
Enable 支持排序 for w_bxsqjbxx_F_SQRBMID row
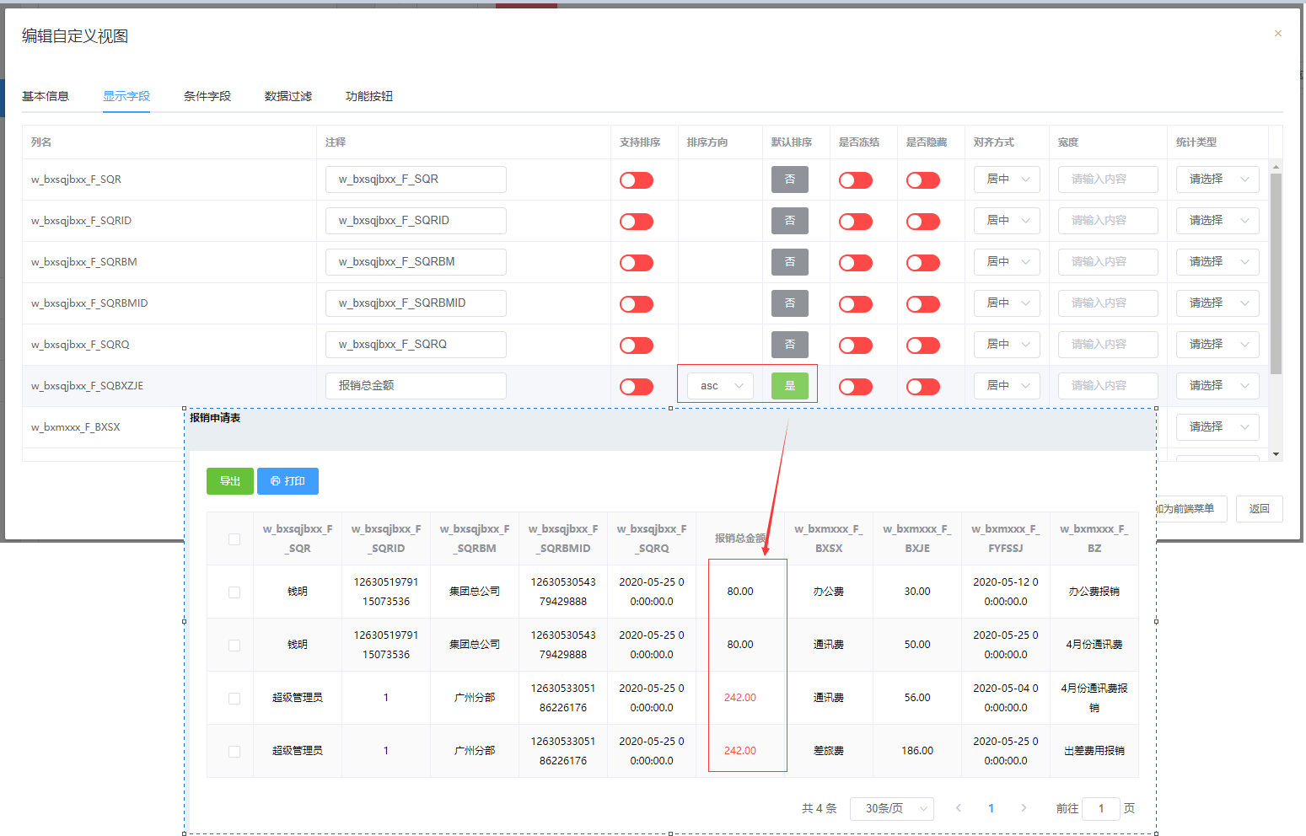637,304
